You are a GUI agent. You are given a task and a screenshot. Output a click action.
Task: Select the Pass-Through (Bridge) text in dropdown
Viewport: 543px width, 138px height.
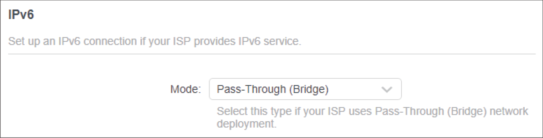point(273,90)
